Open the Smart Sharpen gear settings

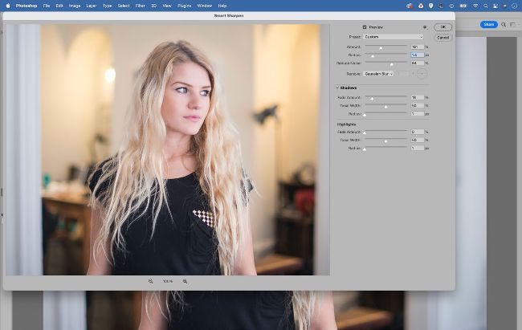[425, 26]
